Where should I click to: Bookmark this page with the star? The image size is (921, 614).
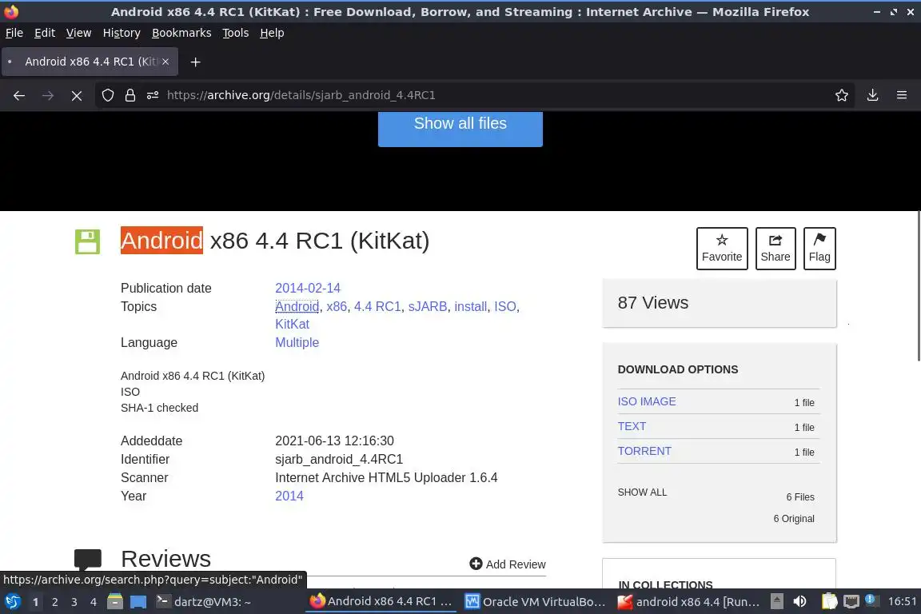pos(842,95)
